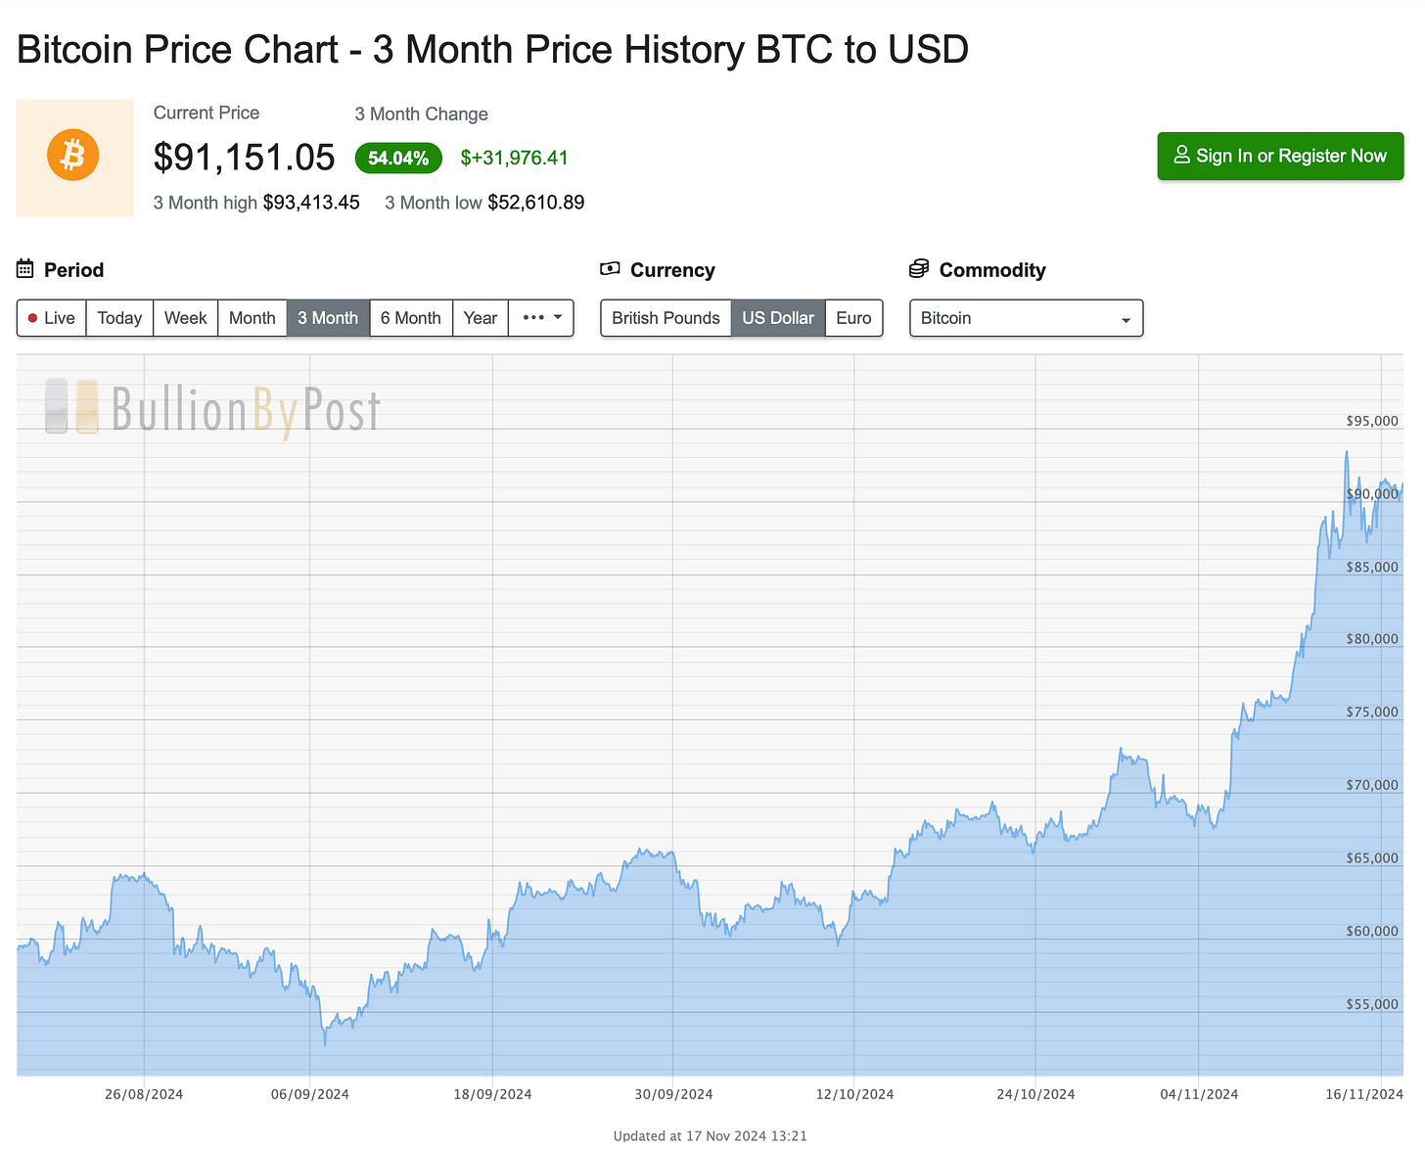
Task: Click Sign In or Register Now
Action: pos(1280,156)
